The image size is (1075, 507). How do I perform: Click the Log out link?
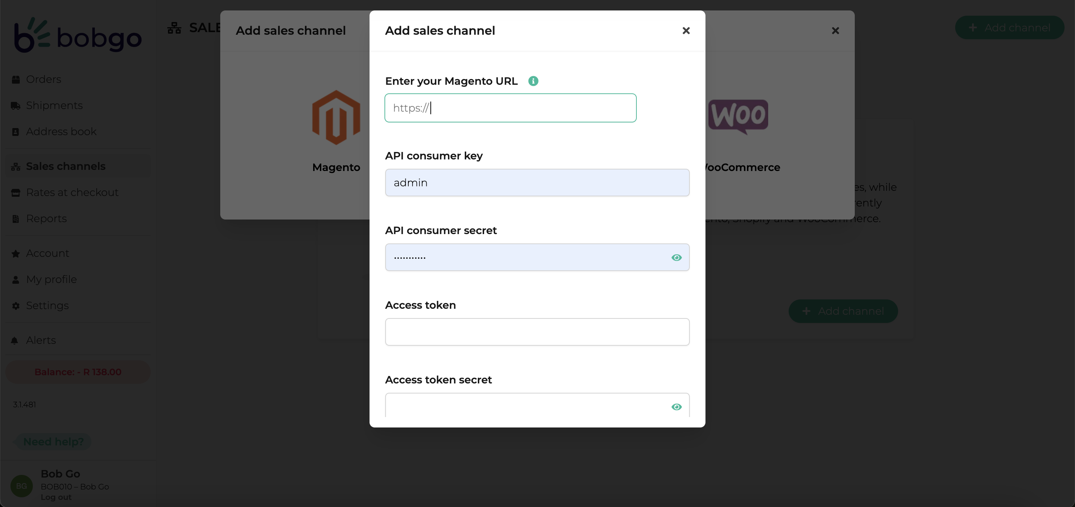(56, 497)
